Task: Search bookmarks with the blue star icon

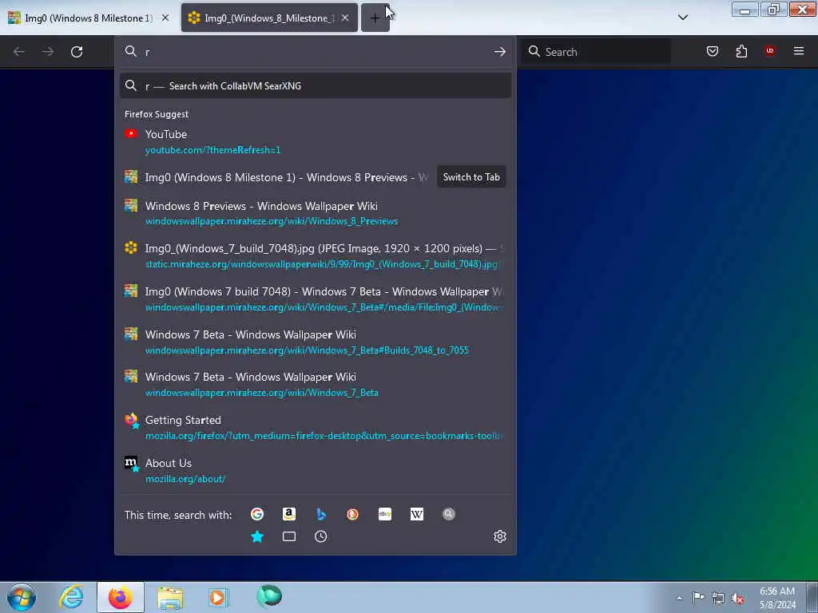Action: tap(257, 536)
